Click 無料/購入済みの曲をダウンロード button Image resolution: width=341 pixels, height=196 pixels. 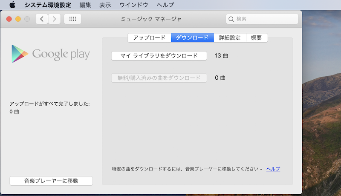159,78
